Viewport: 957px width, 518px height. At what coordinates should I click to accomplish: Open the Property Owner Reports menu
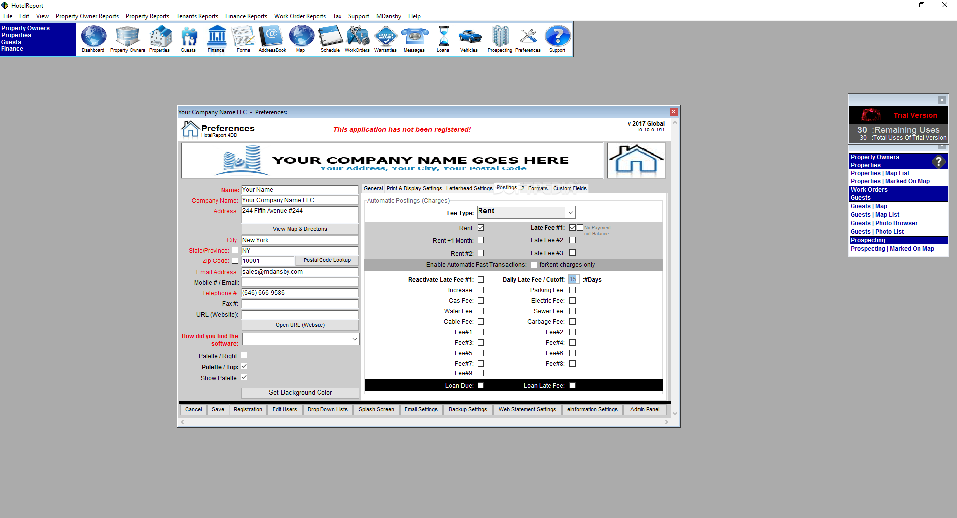(87, 16)
